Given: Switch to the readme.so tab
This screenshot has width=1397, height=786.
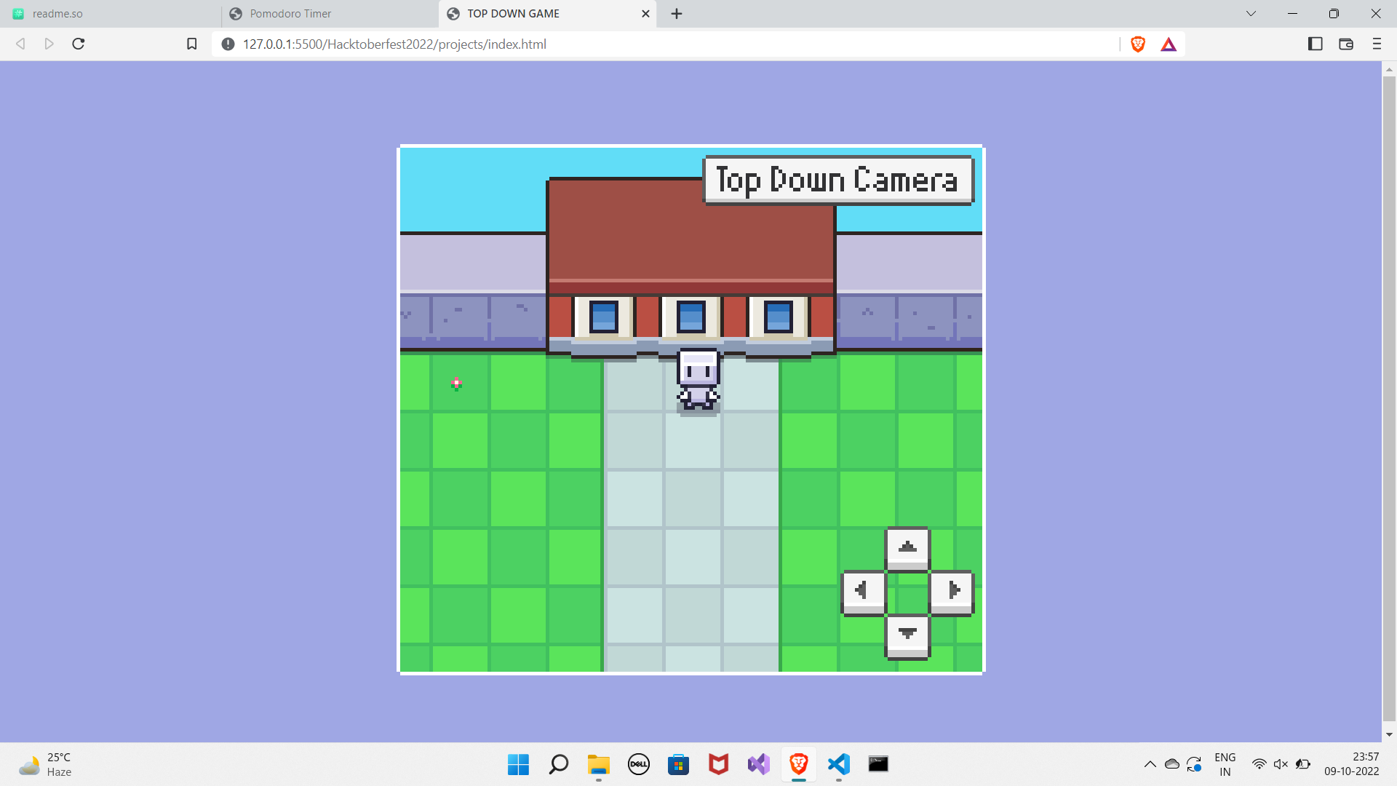Looking at the screenshot, I should (x=109, y=14).
